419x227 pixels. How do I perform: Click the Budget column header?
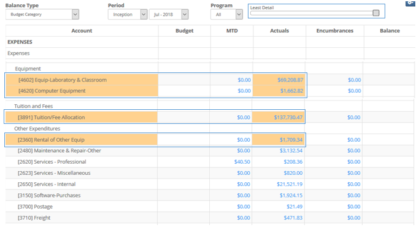tap(185, 31)
